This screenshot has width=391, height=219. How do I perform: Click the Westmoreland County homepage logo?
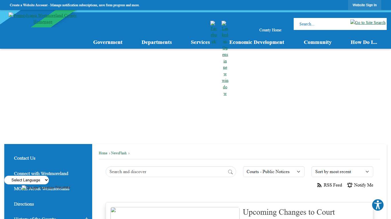tap(43, 19)
